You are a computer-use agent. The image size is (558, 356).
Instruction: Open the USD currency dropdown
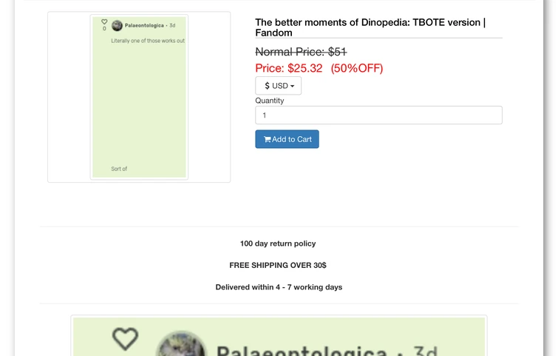coord(279,86)
